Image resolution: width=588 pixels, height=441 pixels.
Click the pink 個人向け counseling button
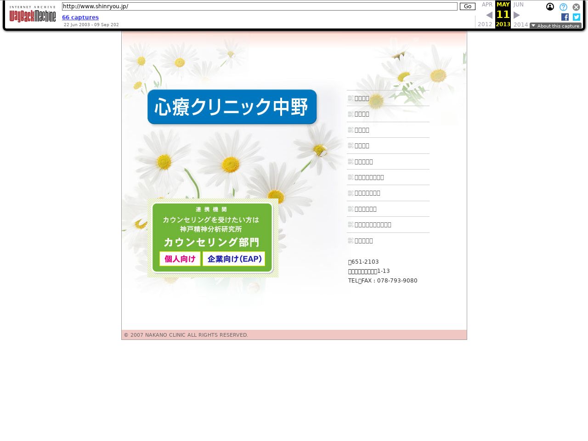(x=180, y=259)
